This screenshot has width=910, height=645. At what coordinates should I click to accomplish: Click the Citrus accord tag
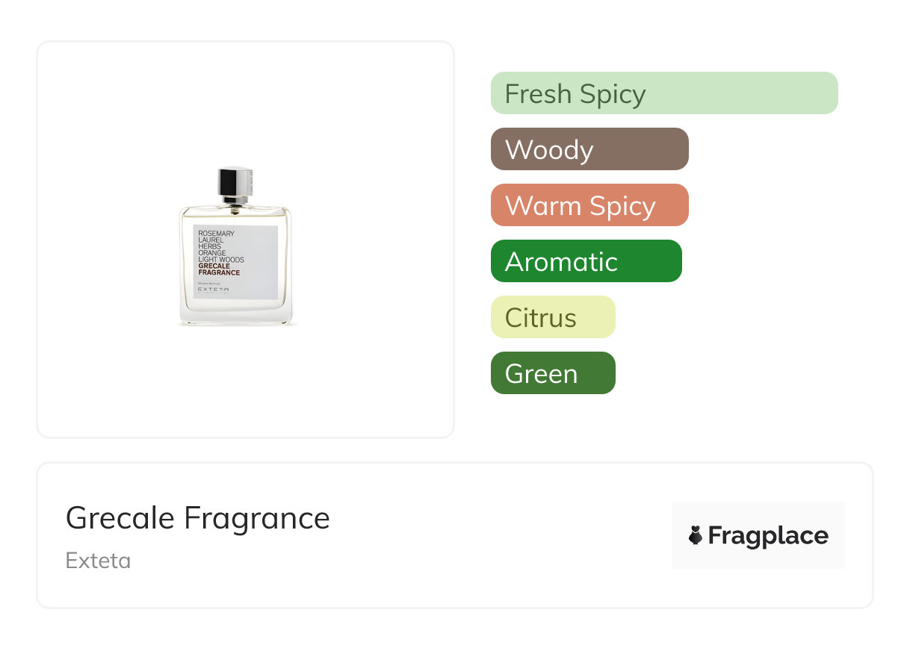tap(553, 317)
